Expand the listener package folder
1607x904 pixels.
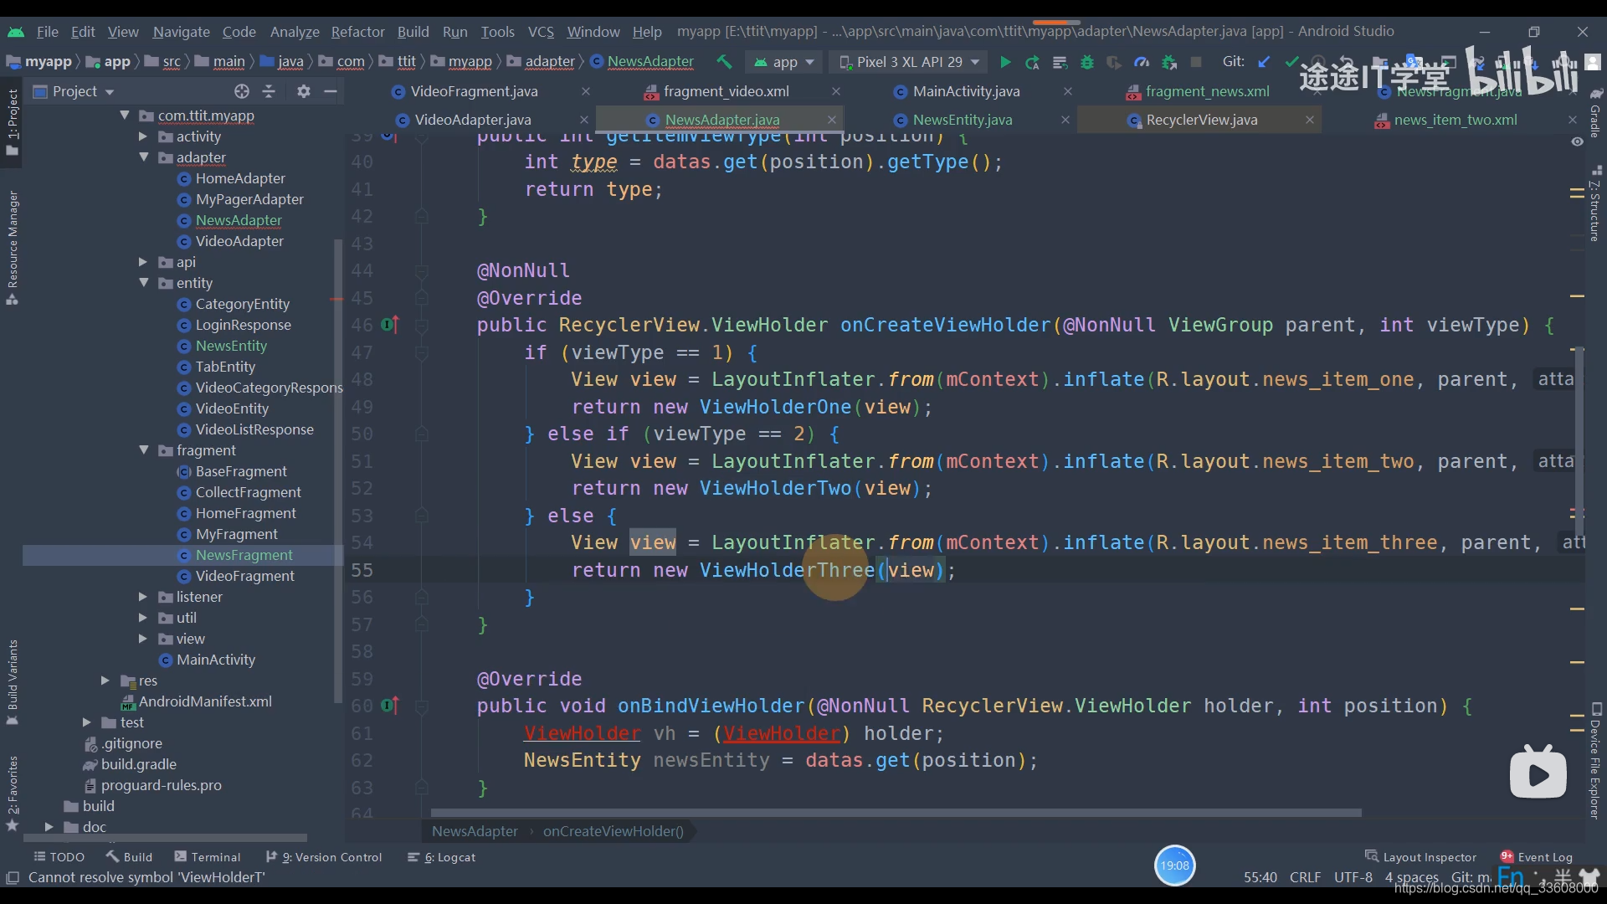point(143,597)
